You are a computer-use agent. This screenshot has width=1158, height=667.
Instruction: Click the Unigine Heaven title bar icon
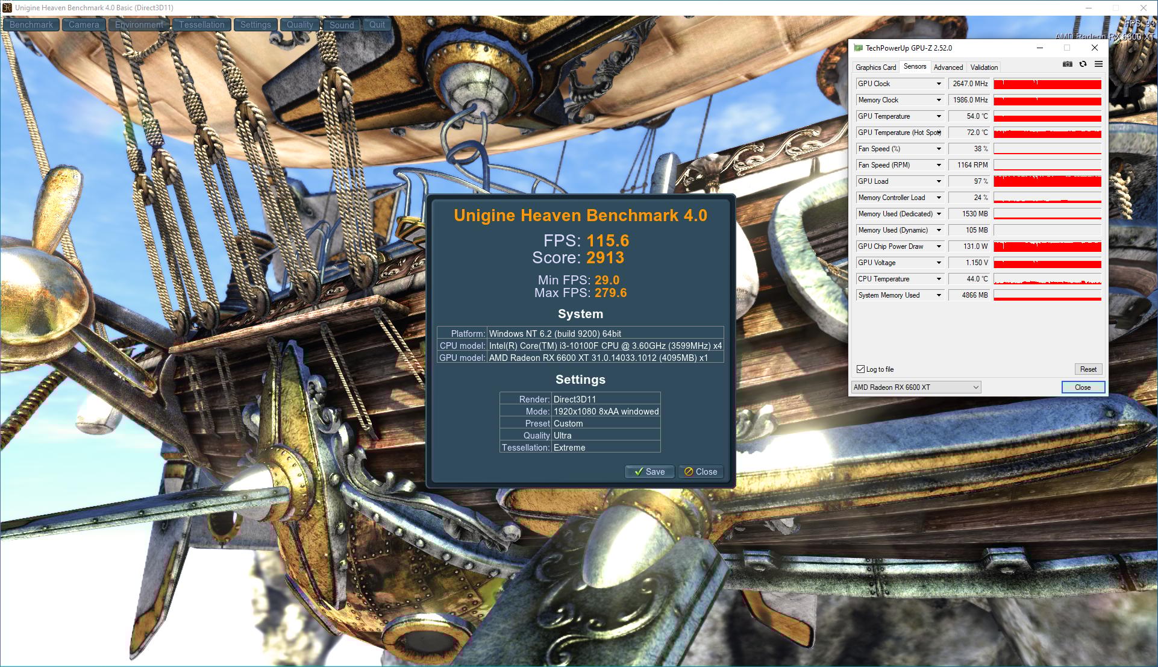[x=7, y=8]
